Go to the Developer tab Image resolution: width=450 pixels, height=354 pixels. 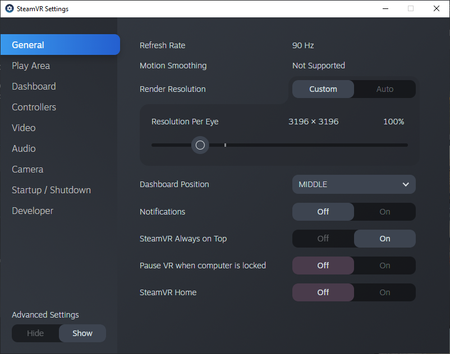pyautogui.click(x=33, y=211)
